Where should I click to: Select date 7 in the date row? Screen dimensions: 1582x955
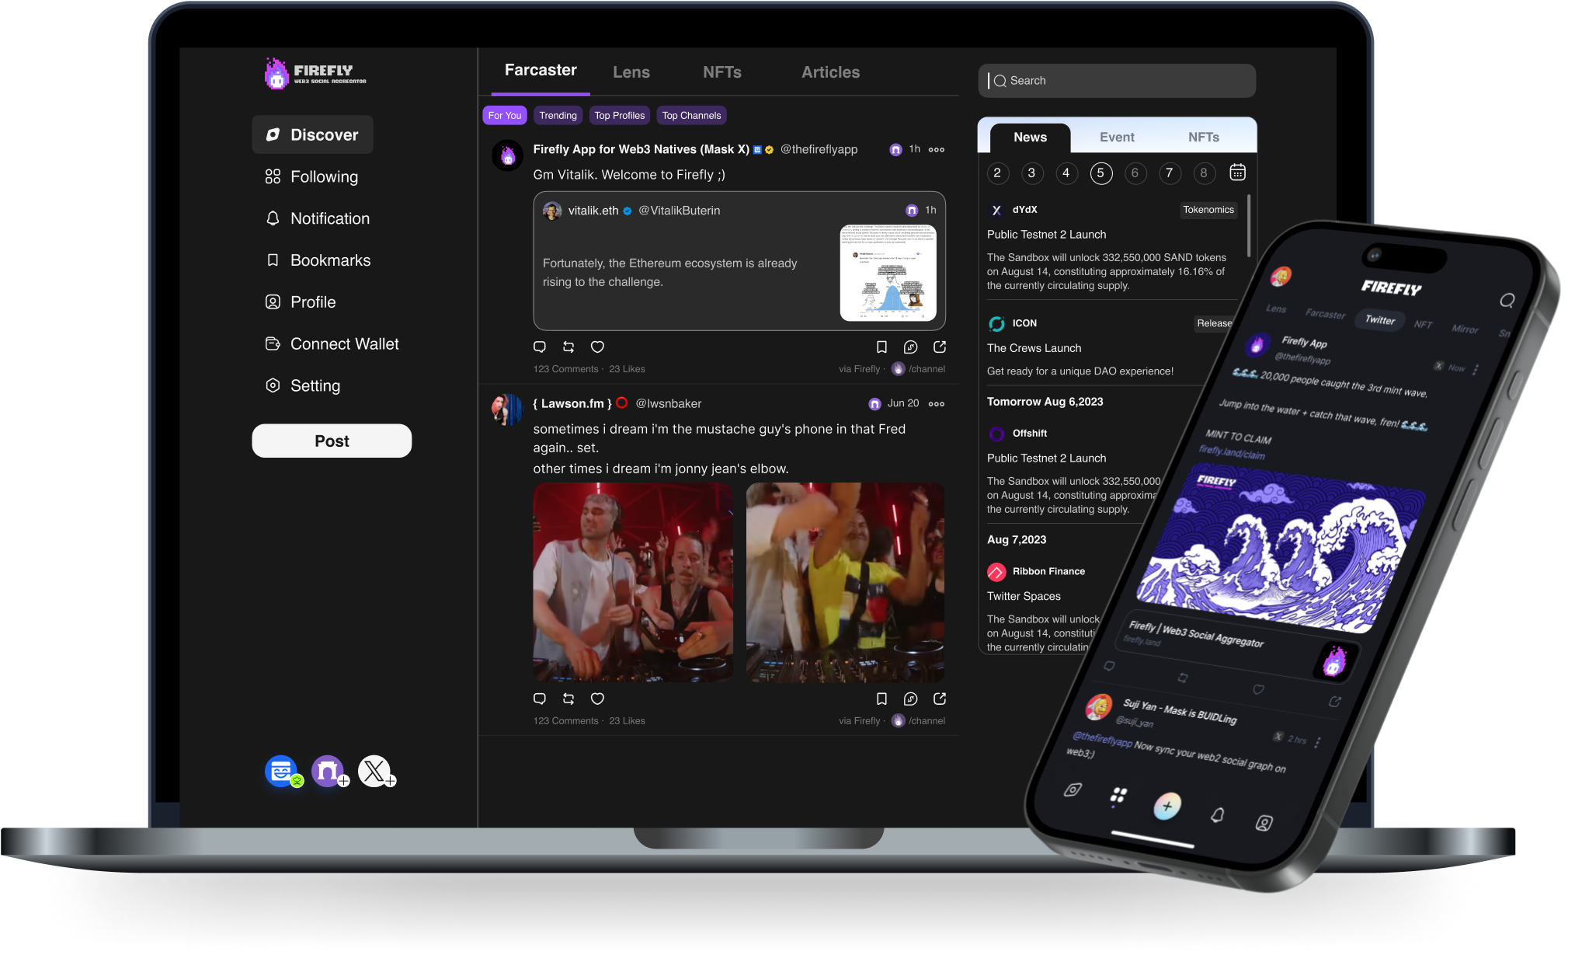coord(1170,173)
